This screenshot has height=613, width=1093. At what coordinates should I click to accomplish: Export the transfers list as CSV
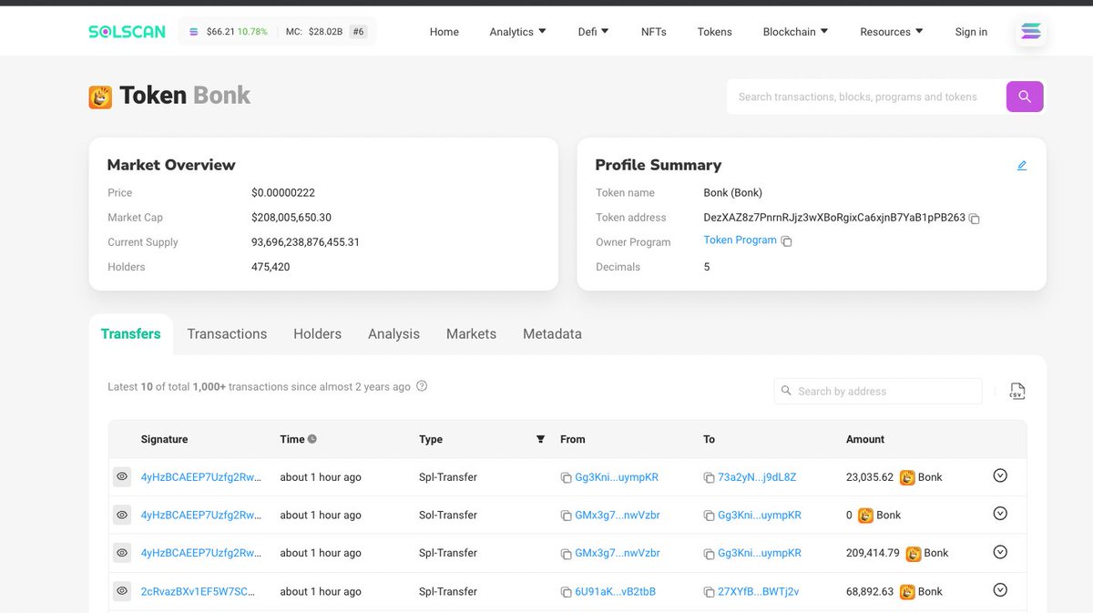[x=1017, y=390]
